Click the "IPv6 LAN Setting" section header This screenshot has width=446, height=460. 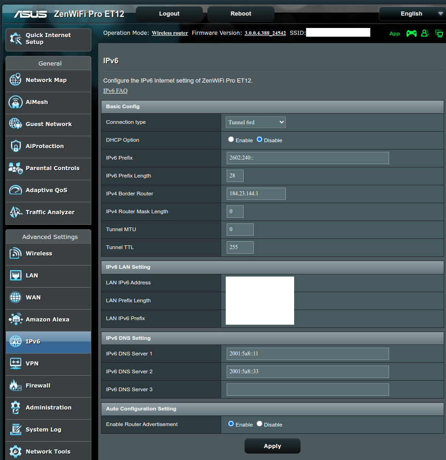(272, 267)
